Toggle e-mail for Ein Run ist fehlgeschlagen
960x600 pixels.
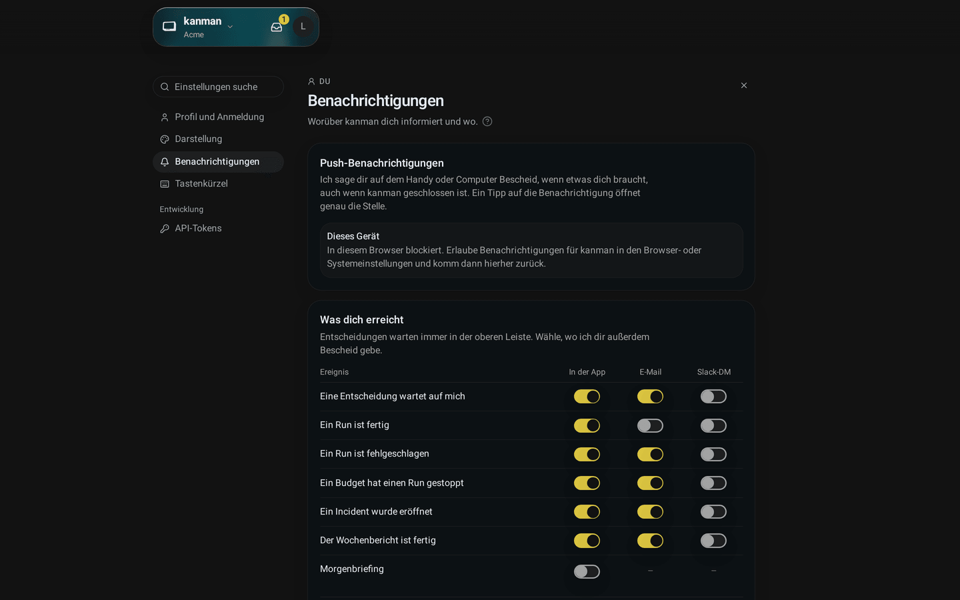click(x=650, y=454)
